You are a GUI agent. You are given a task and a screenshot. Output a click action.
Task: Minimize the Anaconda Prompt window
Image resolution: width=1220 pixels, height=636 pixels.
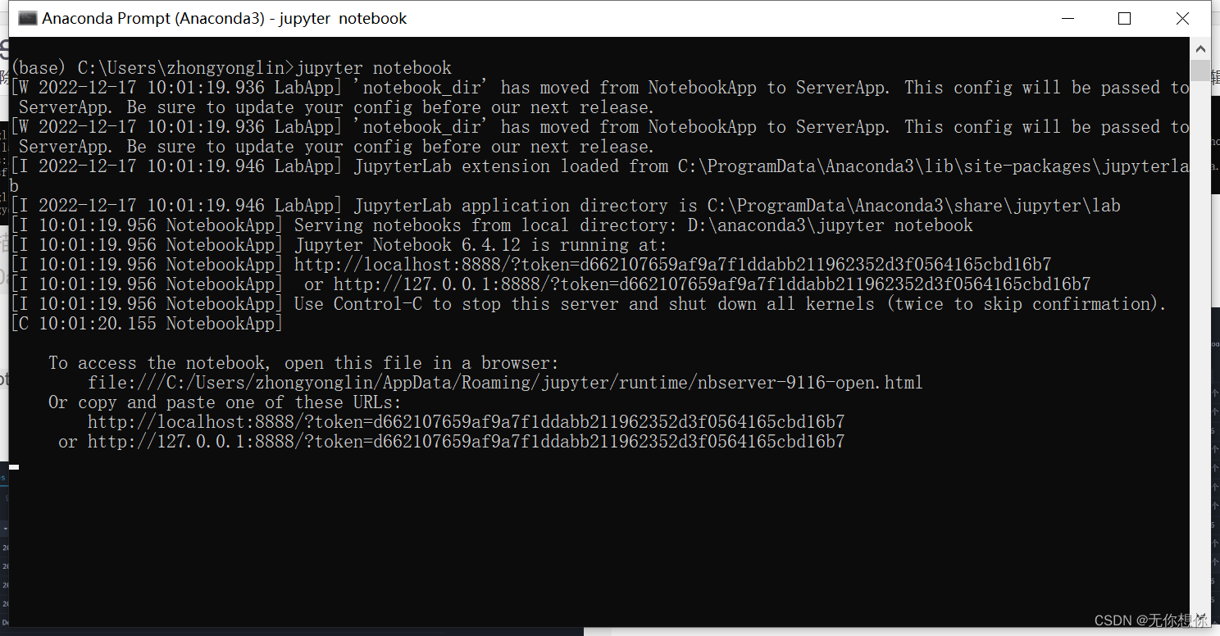click(x=1067, y=18)
